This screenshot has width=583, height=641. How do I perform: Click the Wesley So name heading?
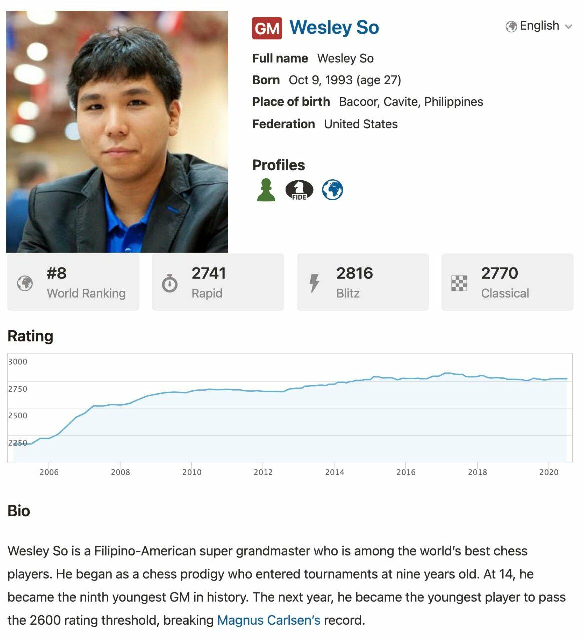pos(334,27)
